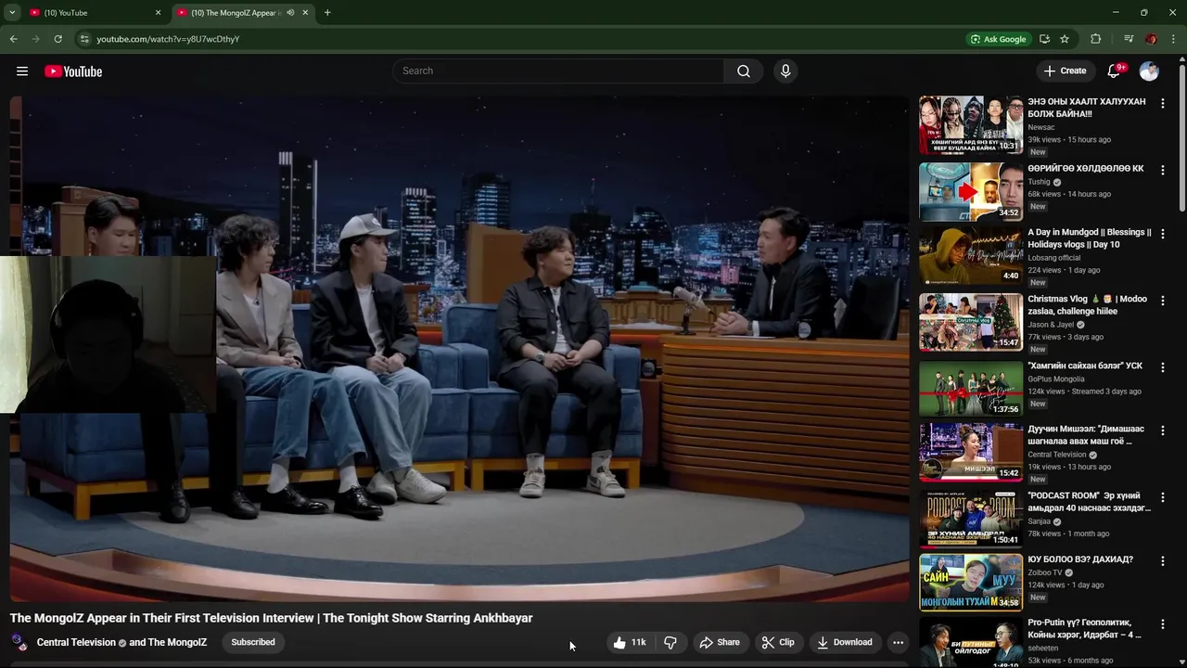This screenshot has height=668, width=1187.
Task: Open the 1:37:56 GoPlus Mongolia thumbnail
Action: pyautogui.click(x=971, y=389)
